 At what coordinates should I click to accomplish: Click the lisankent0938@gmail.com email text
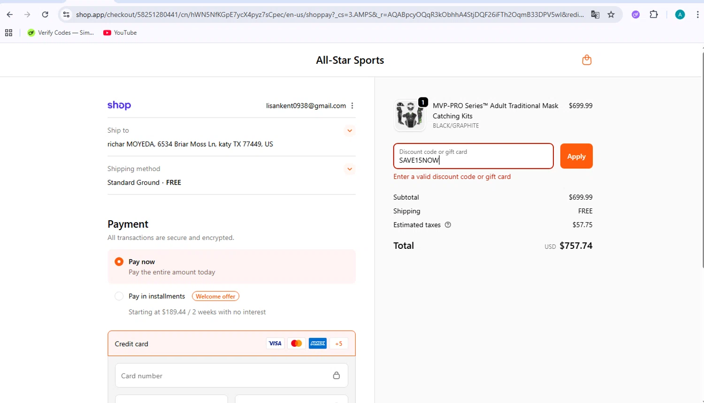(306, 106)
